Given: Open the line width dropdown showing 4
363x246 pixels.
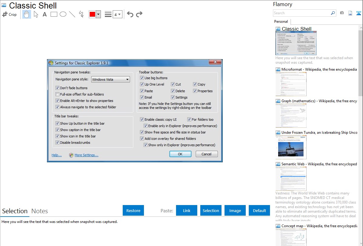Looking at the screenshot, I should coord(118,14).
